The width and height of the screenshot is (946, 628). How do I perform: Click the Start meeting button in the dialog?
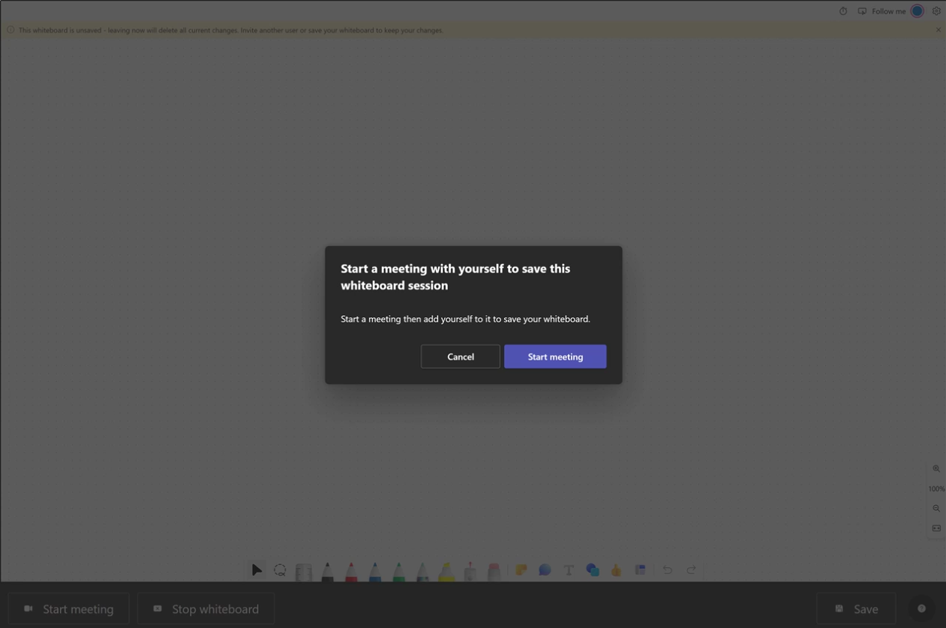pos(554,356)
